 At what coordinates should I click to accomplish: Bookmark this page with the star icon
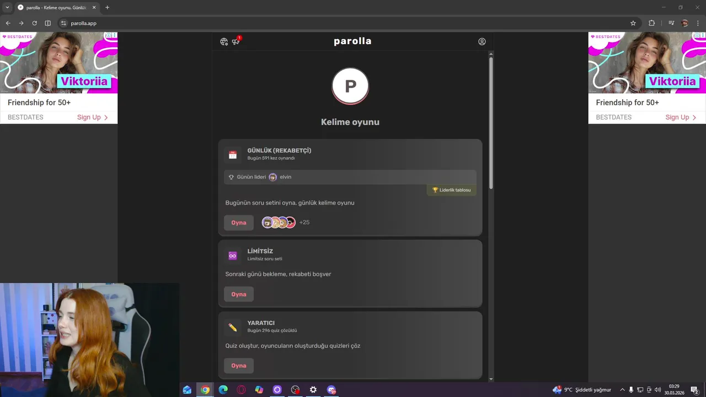tap(633, 23)
